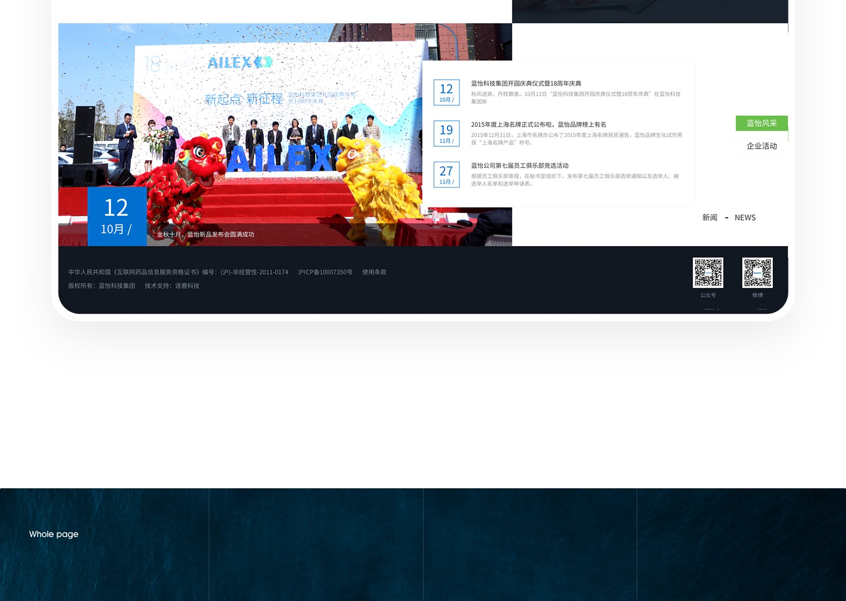Open the 使用条款 footer link

pos(374,272)
